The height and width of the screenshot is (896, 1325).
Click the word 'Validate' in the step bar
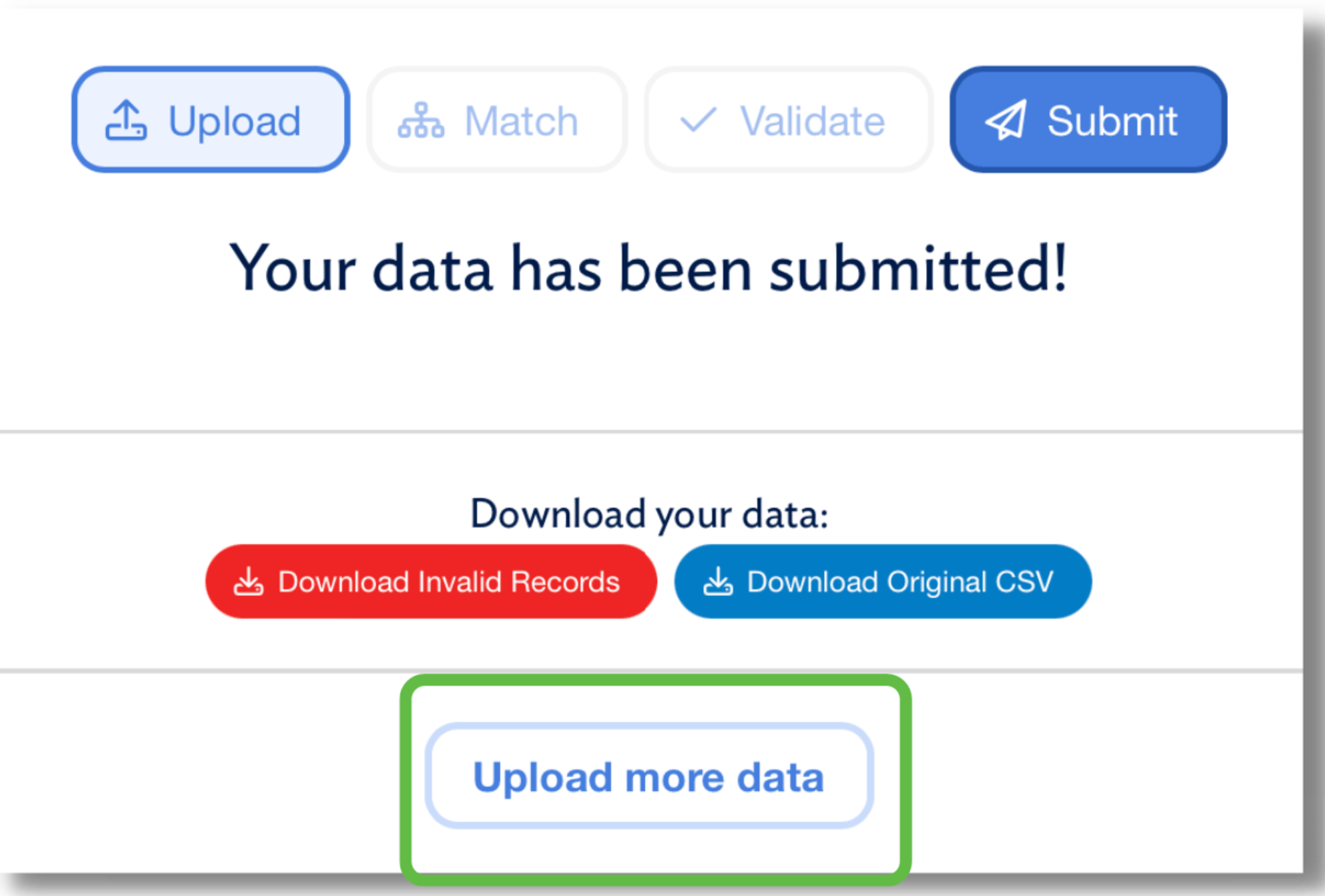click(x=812, y=120)
